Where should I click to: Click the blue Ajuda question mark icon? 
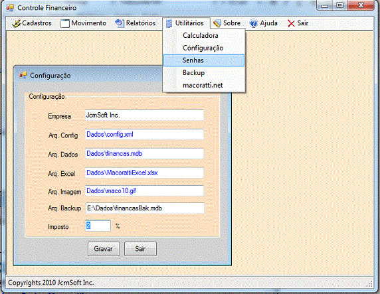(254, 23)
